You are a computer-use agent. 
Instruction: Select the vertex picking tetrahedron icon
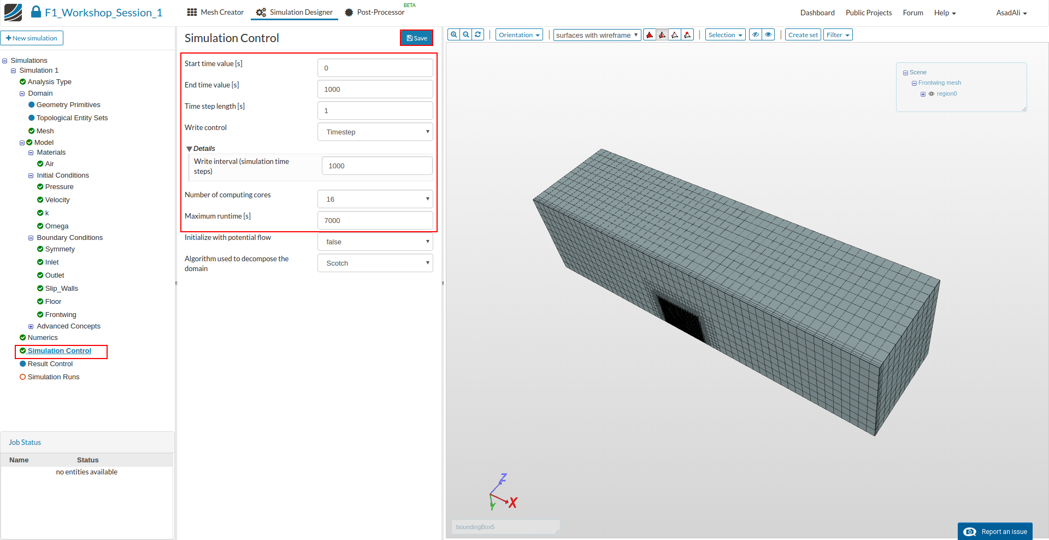[x=687, y=35]
